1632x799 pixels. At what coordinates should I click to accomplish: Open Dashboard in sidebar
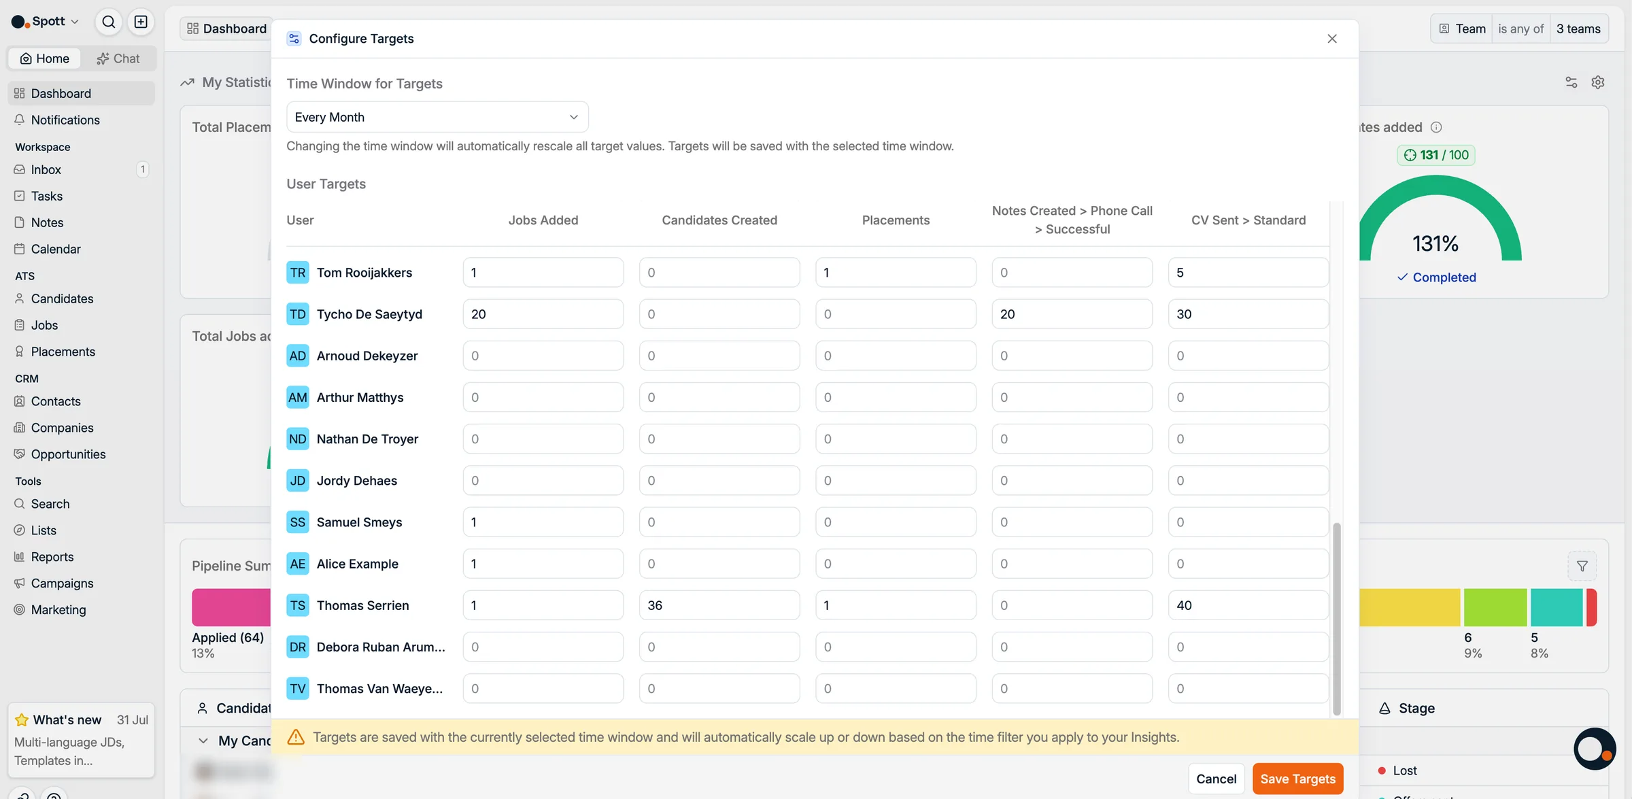(81, 93)
